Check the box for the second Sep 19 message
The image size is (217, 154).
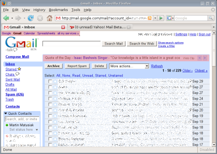pos(50,122)
